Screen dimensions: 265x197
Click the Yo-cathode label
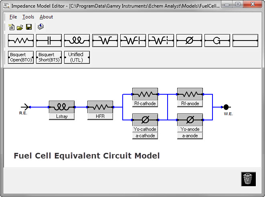click(x=145, y=129)
